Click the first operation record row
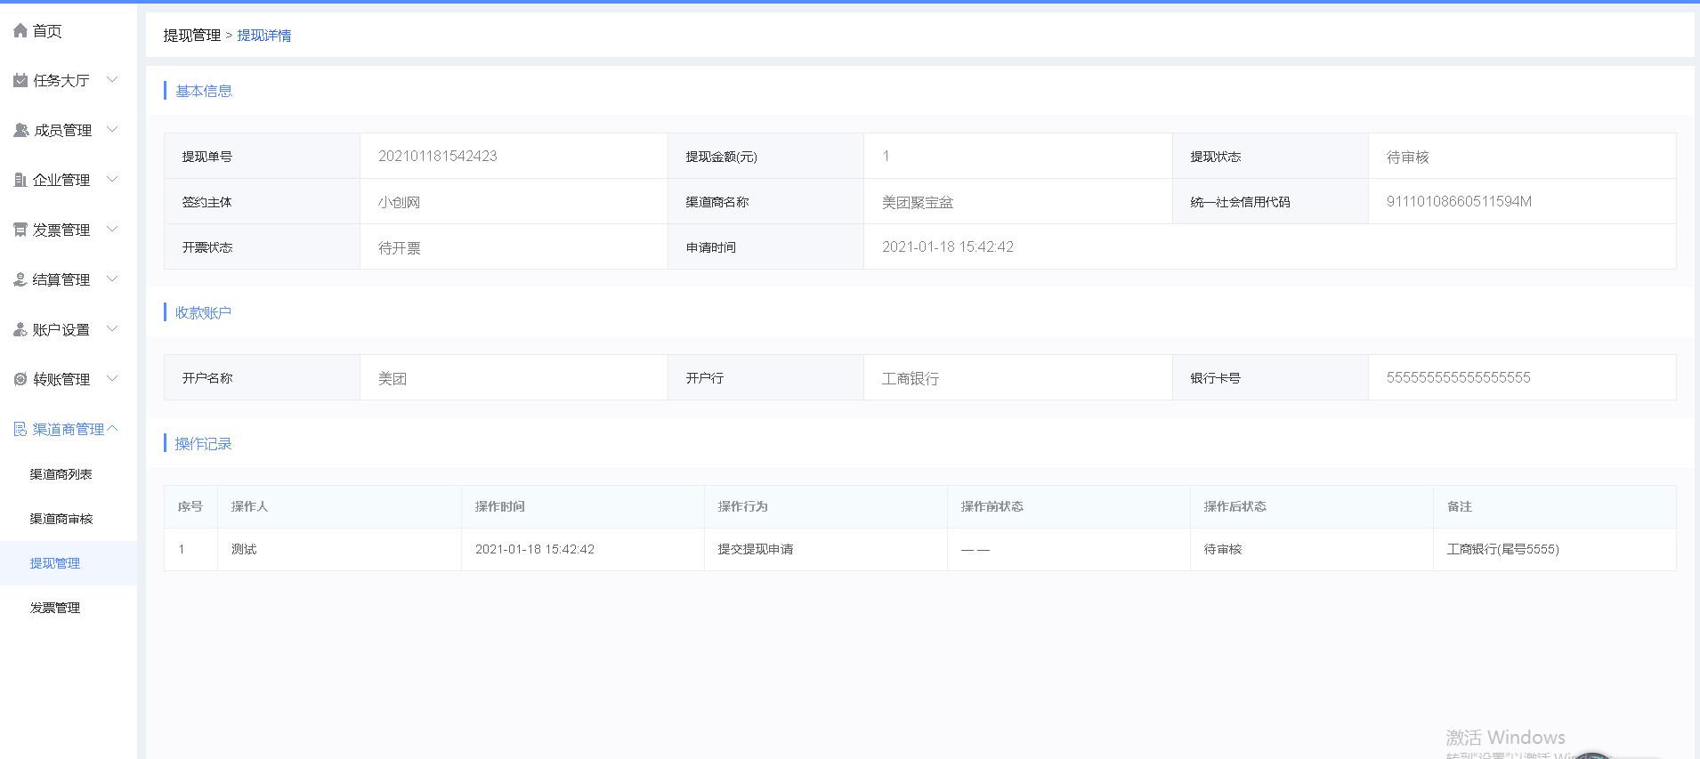 point(919,550)
